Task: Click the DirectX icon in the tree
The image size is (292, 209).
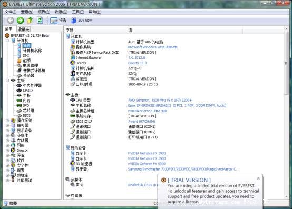Action: (x=13, y=150)
